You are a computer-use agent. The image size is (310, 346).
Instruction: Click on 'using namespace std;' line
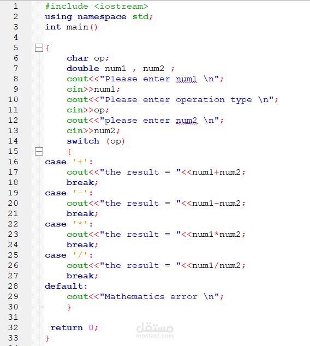99,17
